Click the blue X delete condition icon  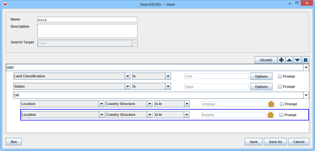306,60
